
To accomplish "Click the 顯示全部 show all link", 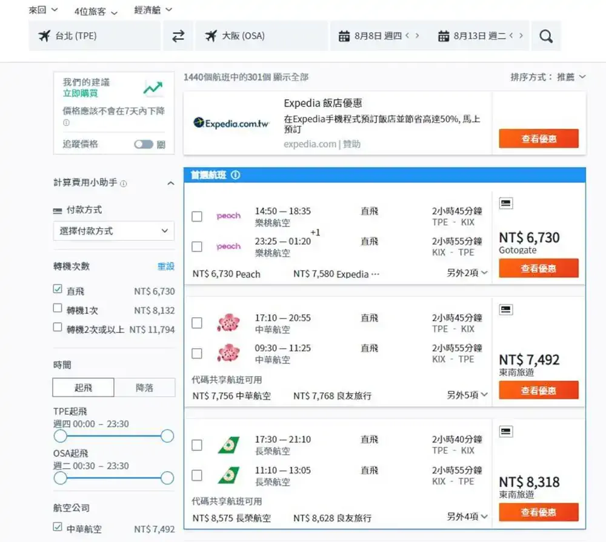I will click(x=291, y=78).
